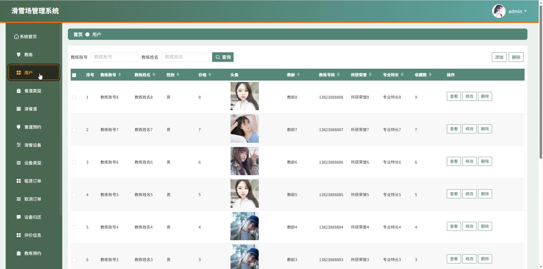Check the row for 教练账号5
Screen dimensions: 543x269
tap(74, 195)
